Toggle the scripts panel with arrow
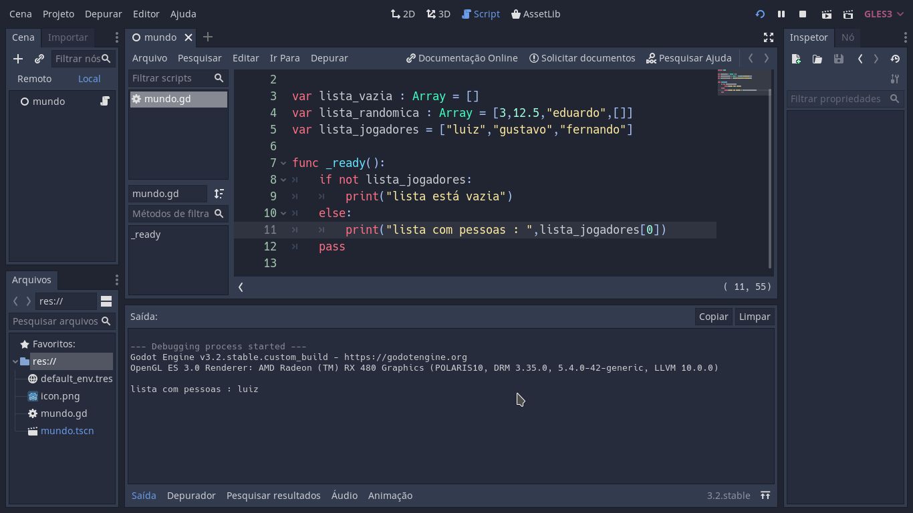 pyautogui.click(x=241, y=287)
